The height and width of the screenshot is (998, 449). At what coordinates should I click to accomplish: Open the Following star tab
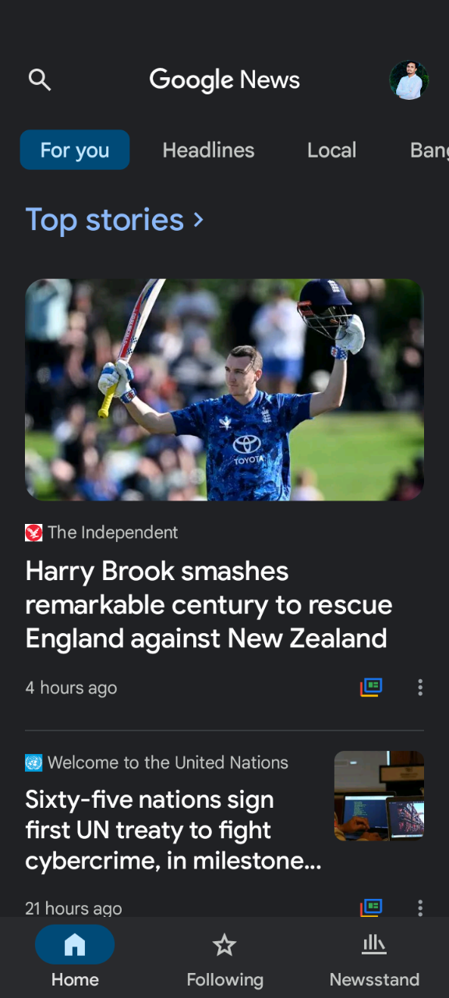224,957
